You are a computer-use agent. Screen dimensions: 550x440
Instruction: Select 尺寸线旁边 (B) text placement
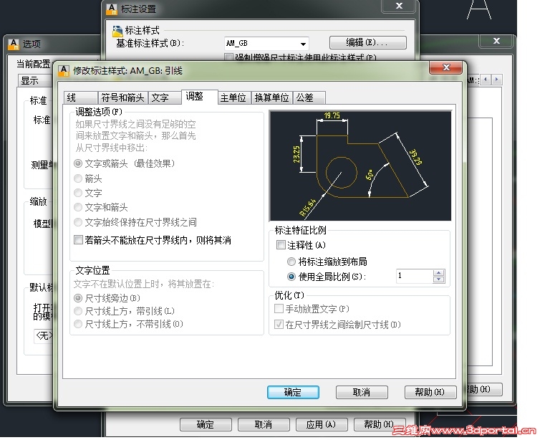(78, 298)
